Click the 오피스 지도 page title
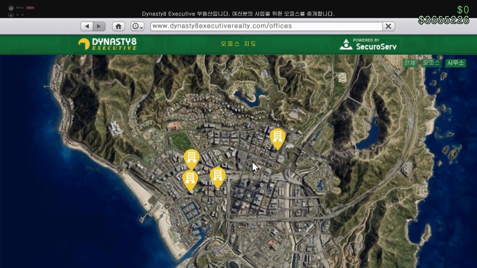477x268 pixels. (238, 44)
